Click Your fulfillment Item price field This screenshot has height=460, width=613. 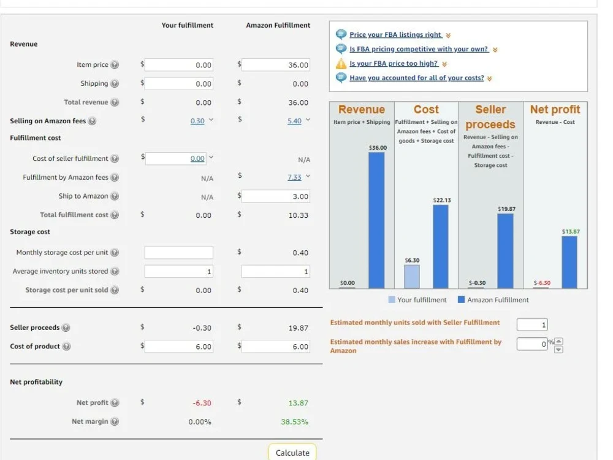pyautogui.click(x=179, y=65)
